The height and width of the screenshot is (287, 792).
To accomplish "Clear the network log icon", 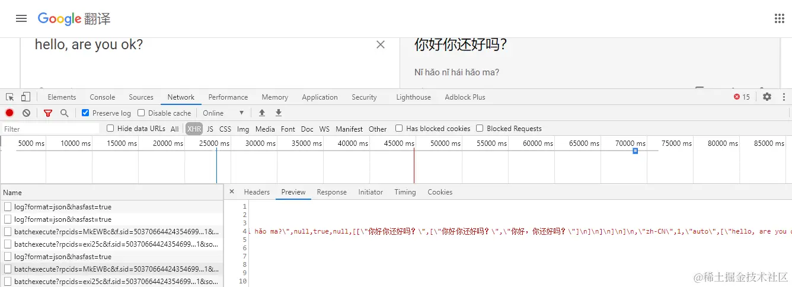I will pos(26,113).
